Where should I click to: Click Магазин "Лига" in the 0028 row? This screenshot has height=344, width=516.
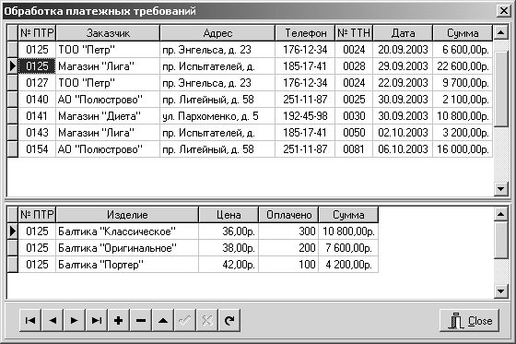pyautogui.click(x=108, y=66)
